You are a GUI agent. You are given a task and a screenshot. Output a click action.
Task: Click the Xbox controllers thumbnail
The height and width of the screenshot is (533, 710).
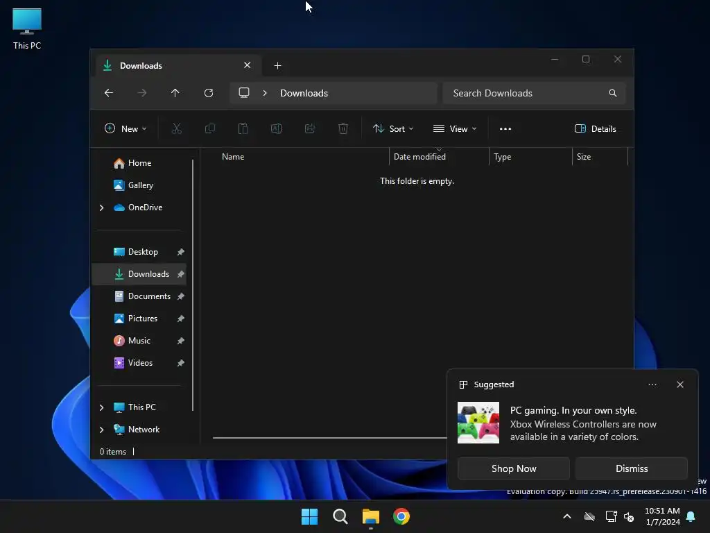click(478, 423)
